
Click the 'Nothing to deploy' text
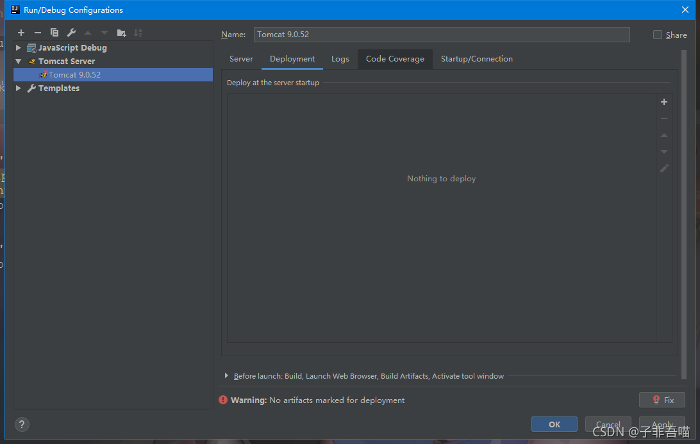[441, 179]
